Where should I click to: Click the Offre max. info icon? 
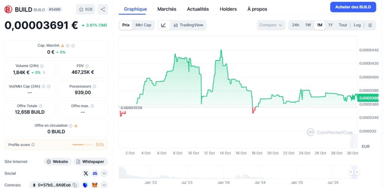[92, 106]
